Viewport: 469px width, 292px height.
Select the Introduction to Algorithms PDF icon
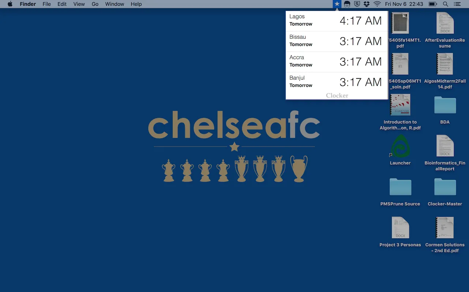click(x=400, y=105)
